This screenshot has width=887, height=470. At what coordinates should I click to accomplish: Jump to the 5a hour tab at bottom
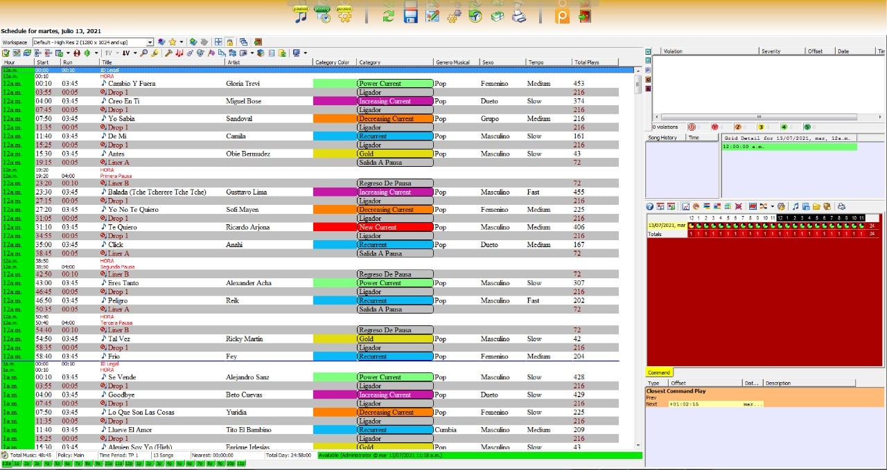click(57, 464)
